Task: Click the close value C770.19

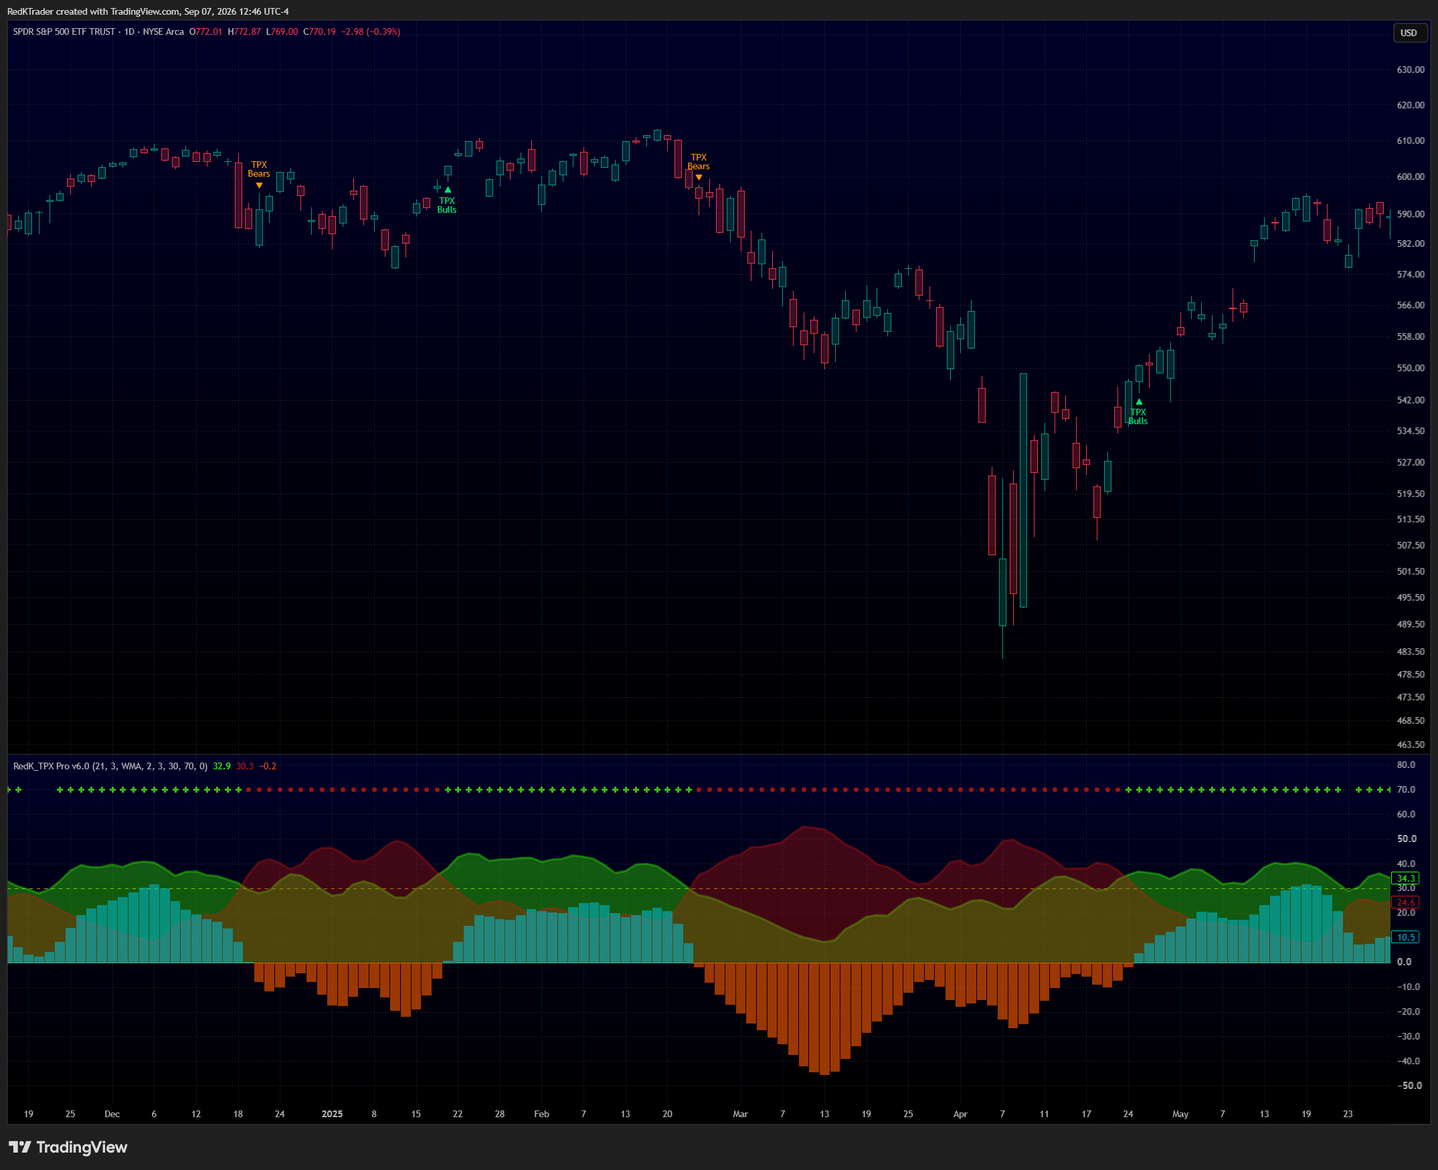Action: pyautogui.click(x=320, y=31)
